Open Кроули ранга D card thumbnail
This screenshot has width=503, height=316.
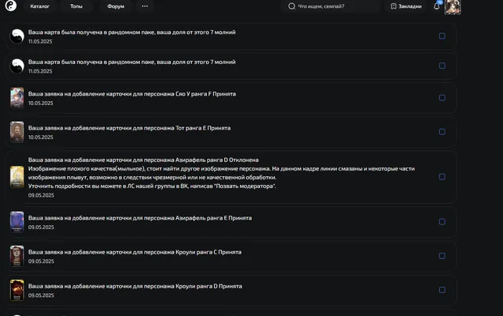(x=17, y=291)
